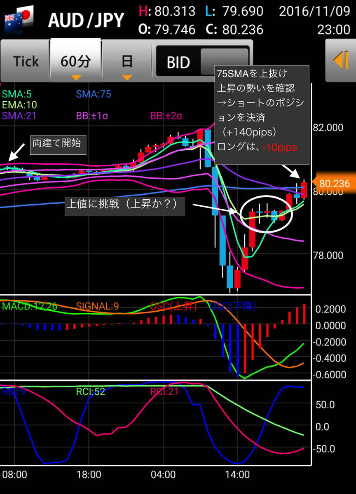Click the orange back arrow icon
The width and height of the screenshot is (356, 494).
click(x=341, y=61)
